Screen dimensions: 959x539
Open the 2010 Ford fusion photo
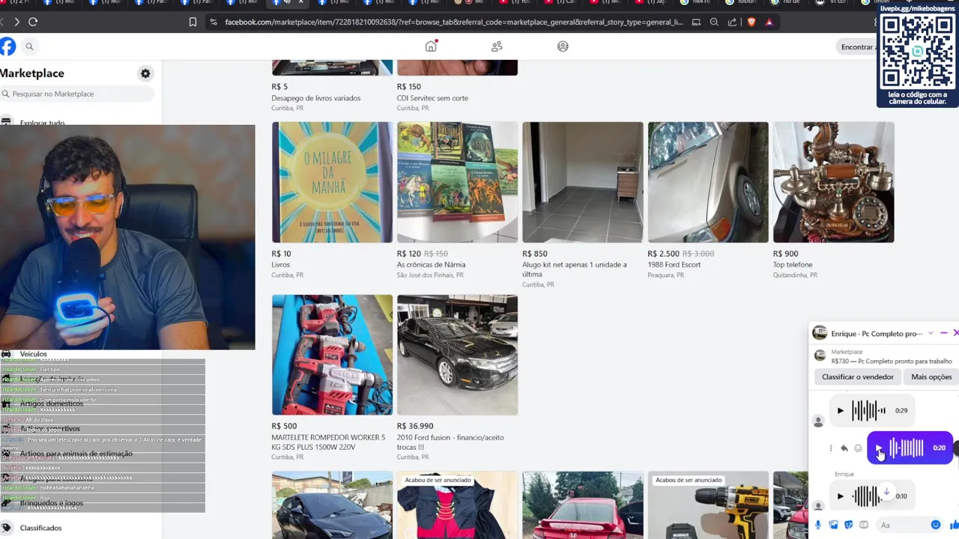coord(457,355)
